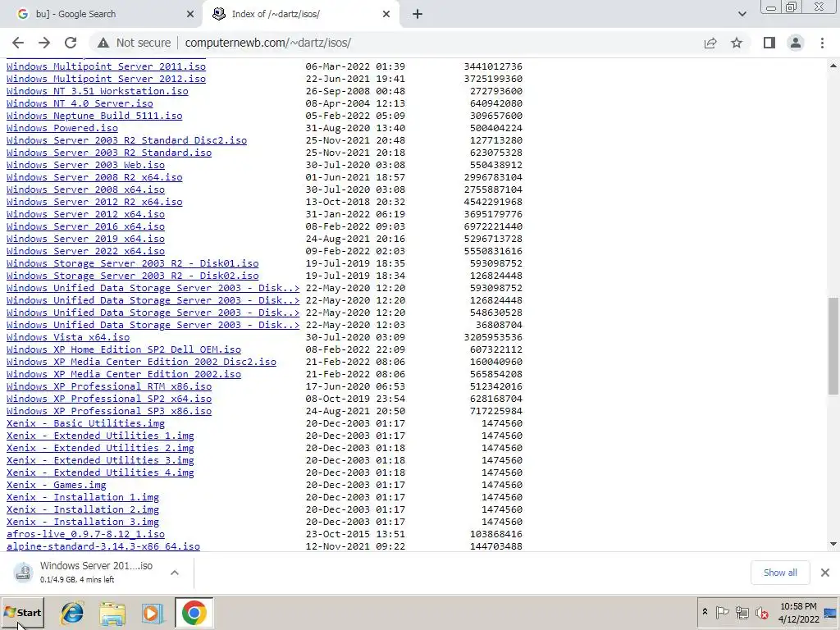This screenshot has height=630, width=840.
Task: Launch Windows Media Player from taskbar
Action: pyautogui.click(x=153, y=613)
